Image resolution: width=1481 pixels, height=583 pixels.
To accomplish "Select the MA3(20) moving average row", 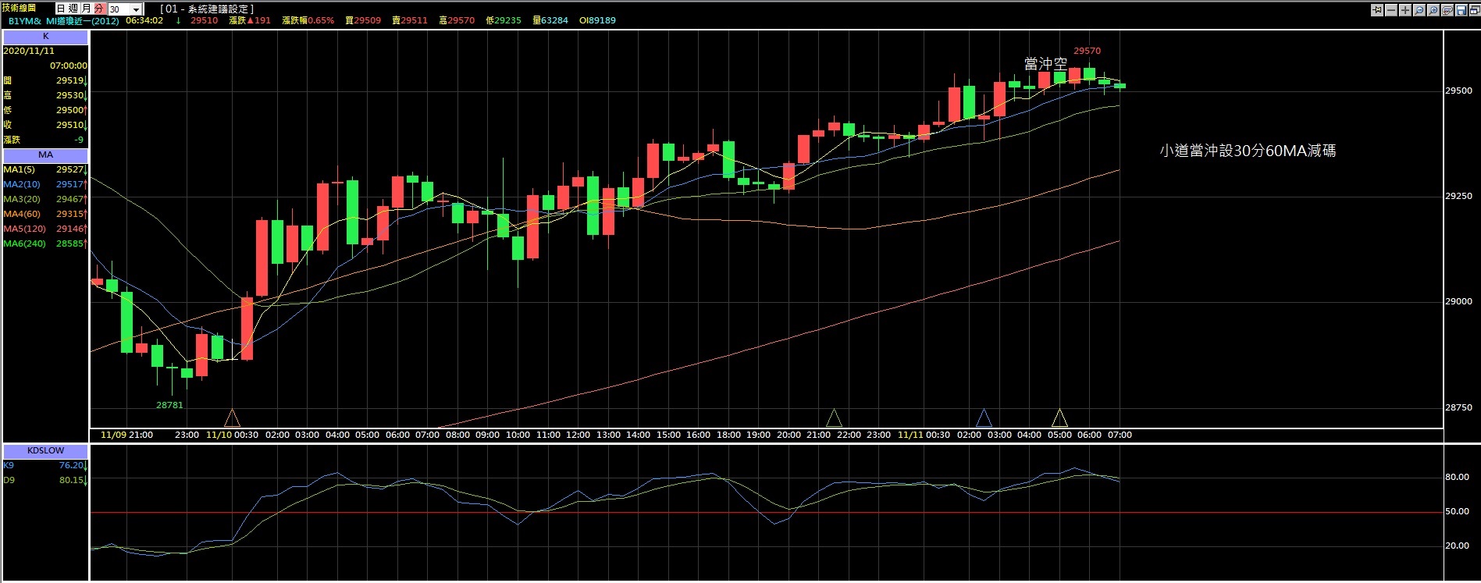I will tap(45, 199).
